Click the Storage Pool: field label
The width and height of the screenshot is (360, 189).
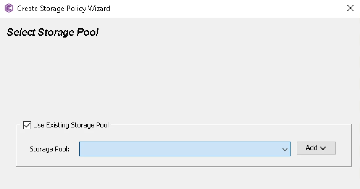point(49,149)
